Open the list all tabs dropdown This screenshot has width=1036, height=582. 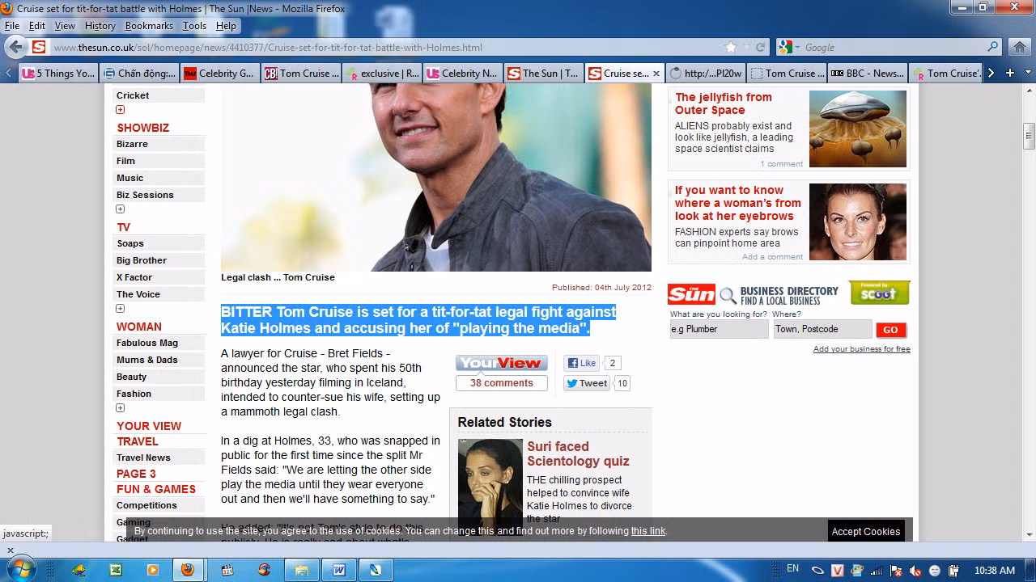pyautogui.click(x=1029, y=73)
